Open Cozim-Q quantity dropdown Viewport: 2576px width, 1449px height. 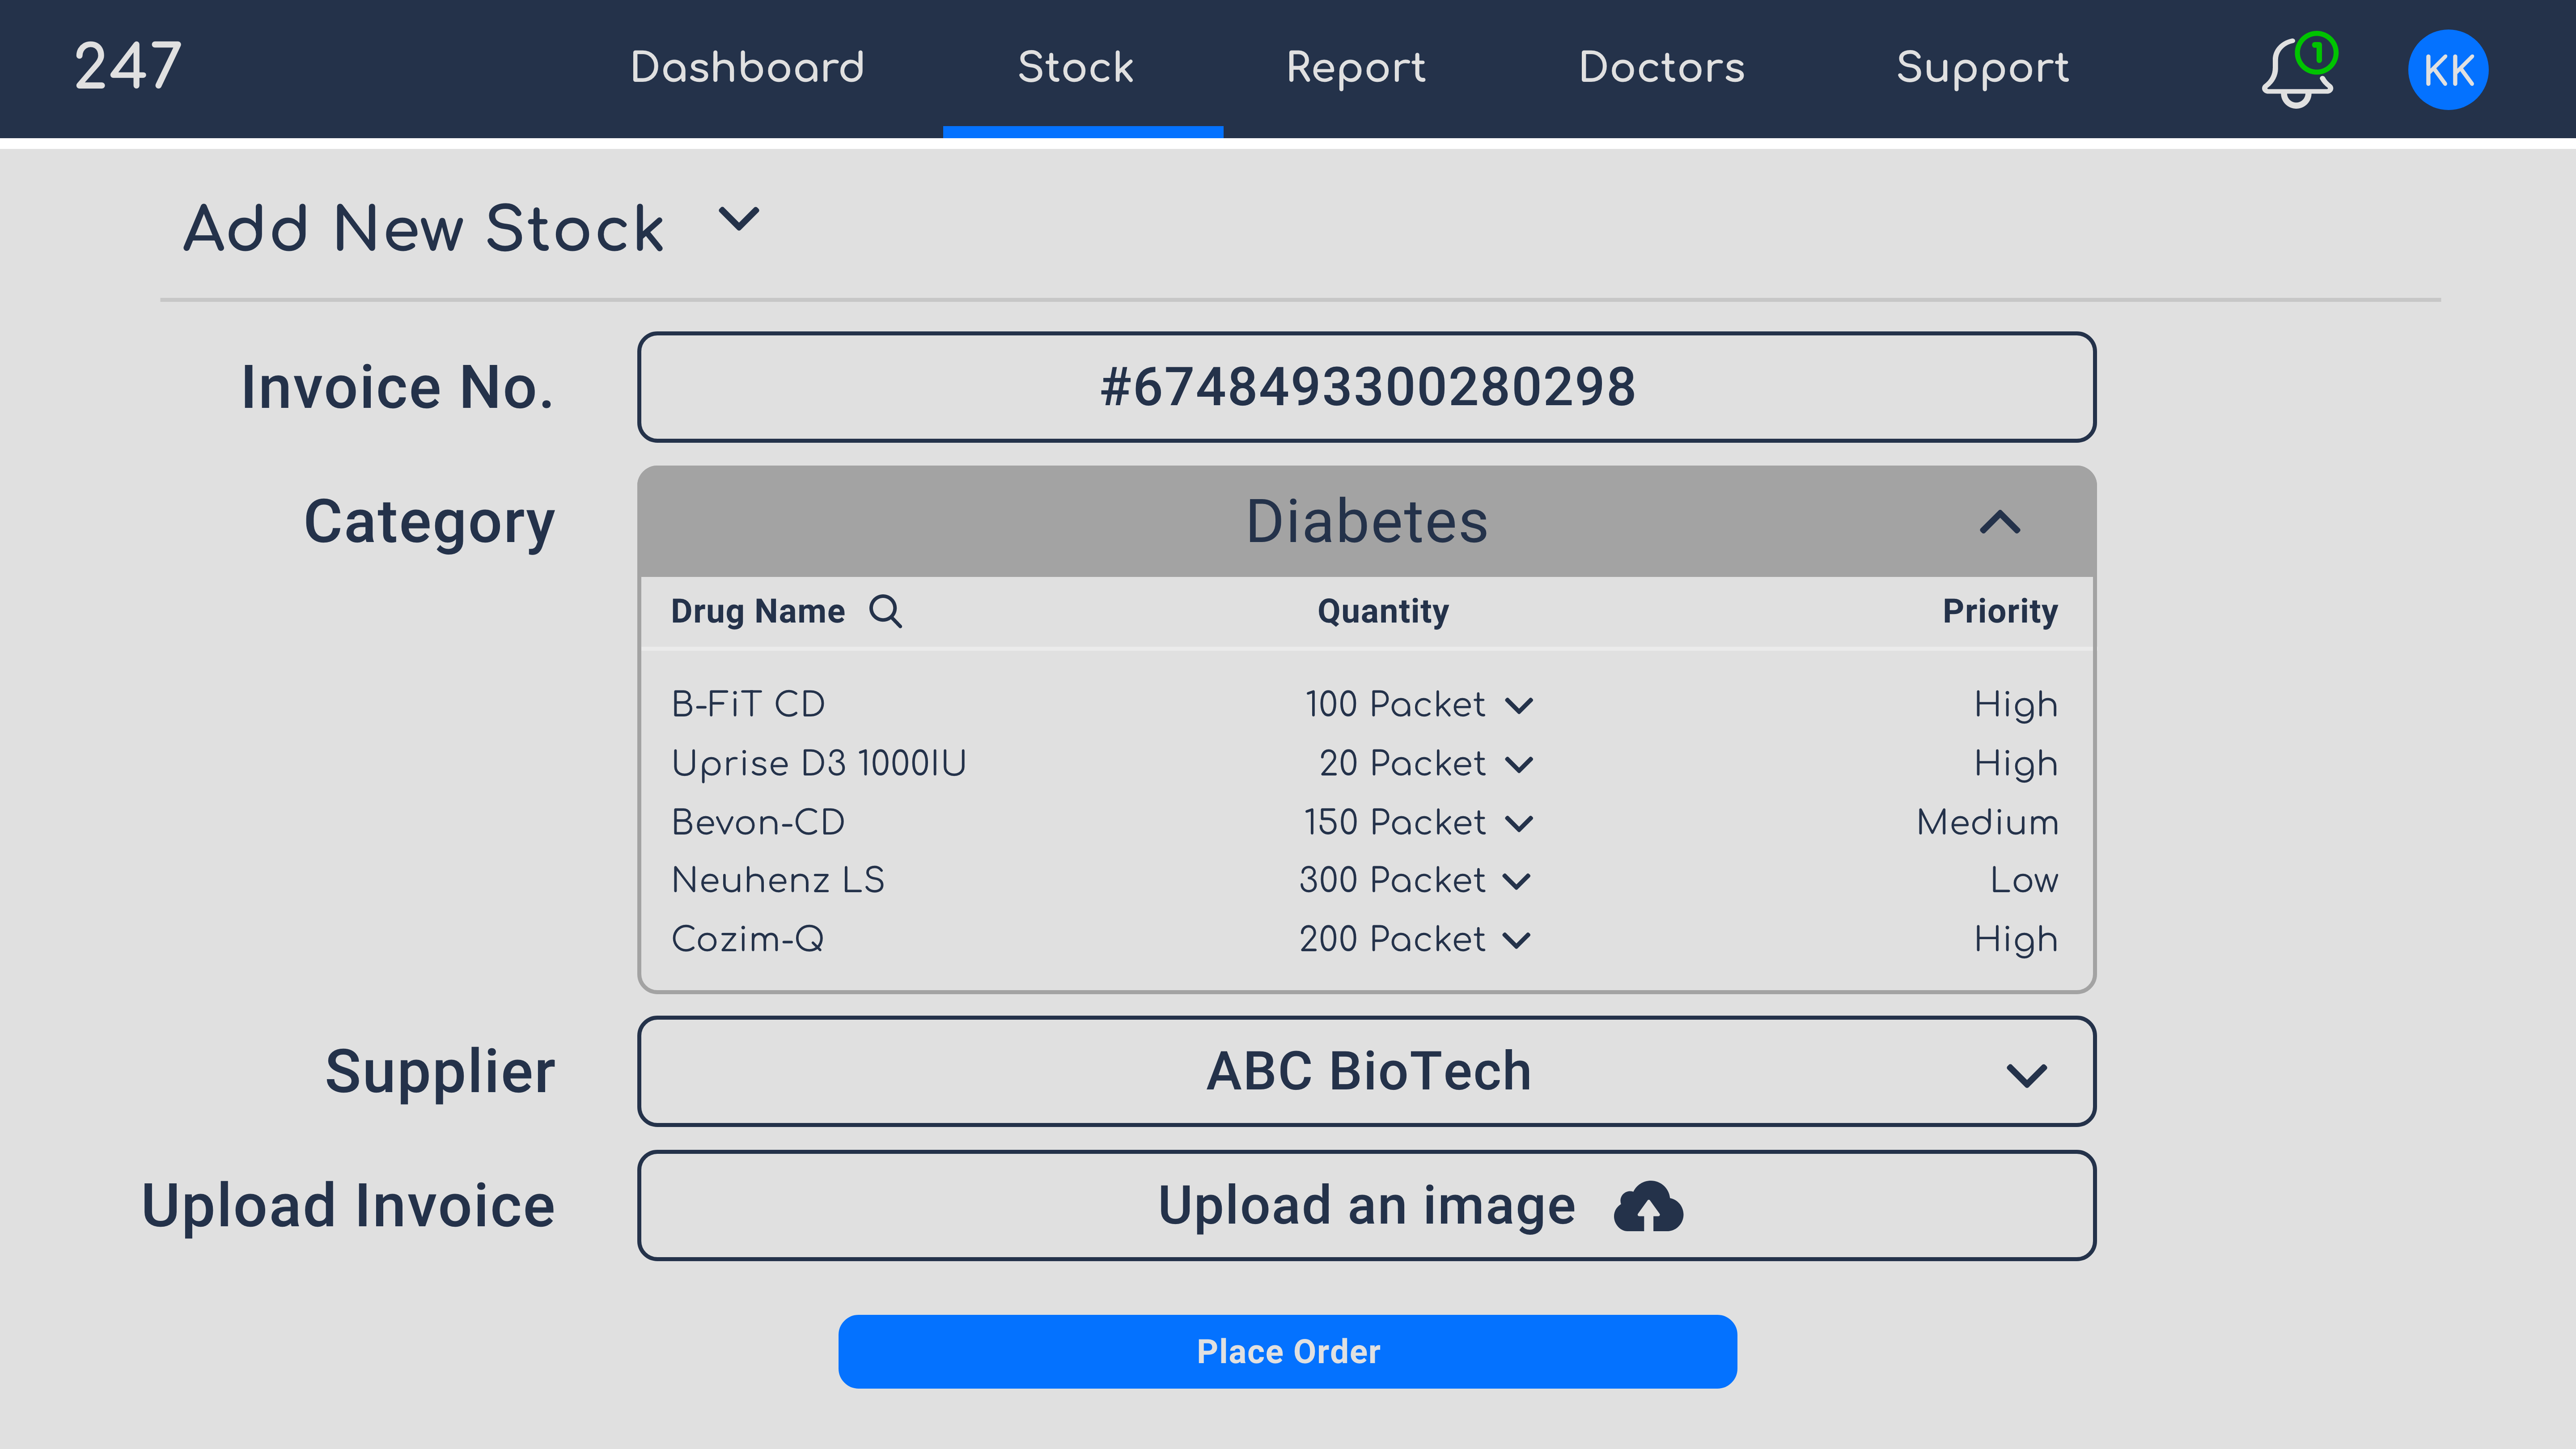(1516, 941)
